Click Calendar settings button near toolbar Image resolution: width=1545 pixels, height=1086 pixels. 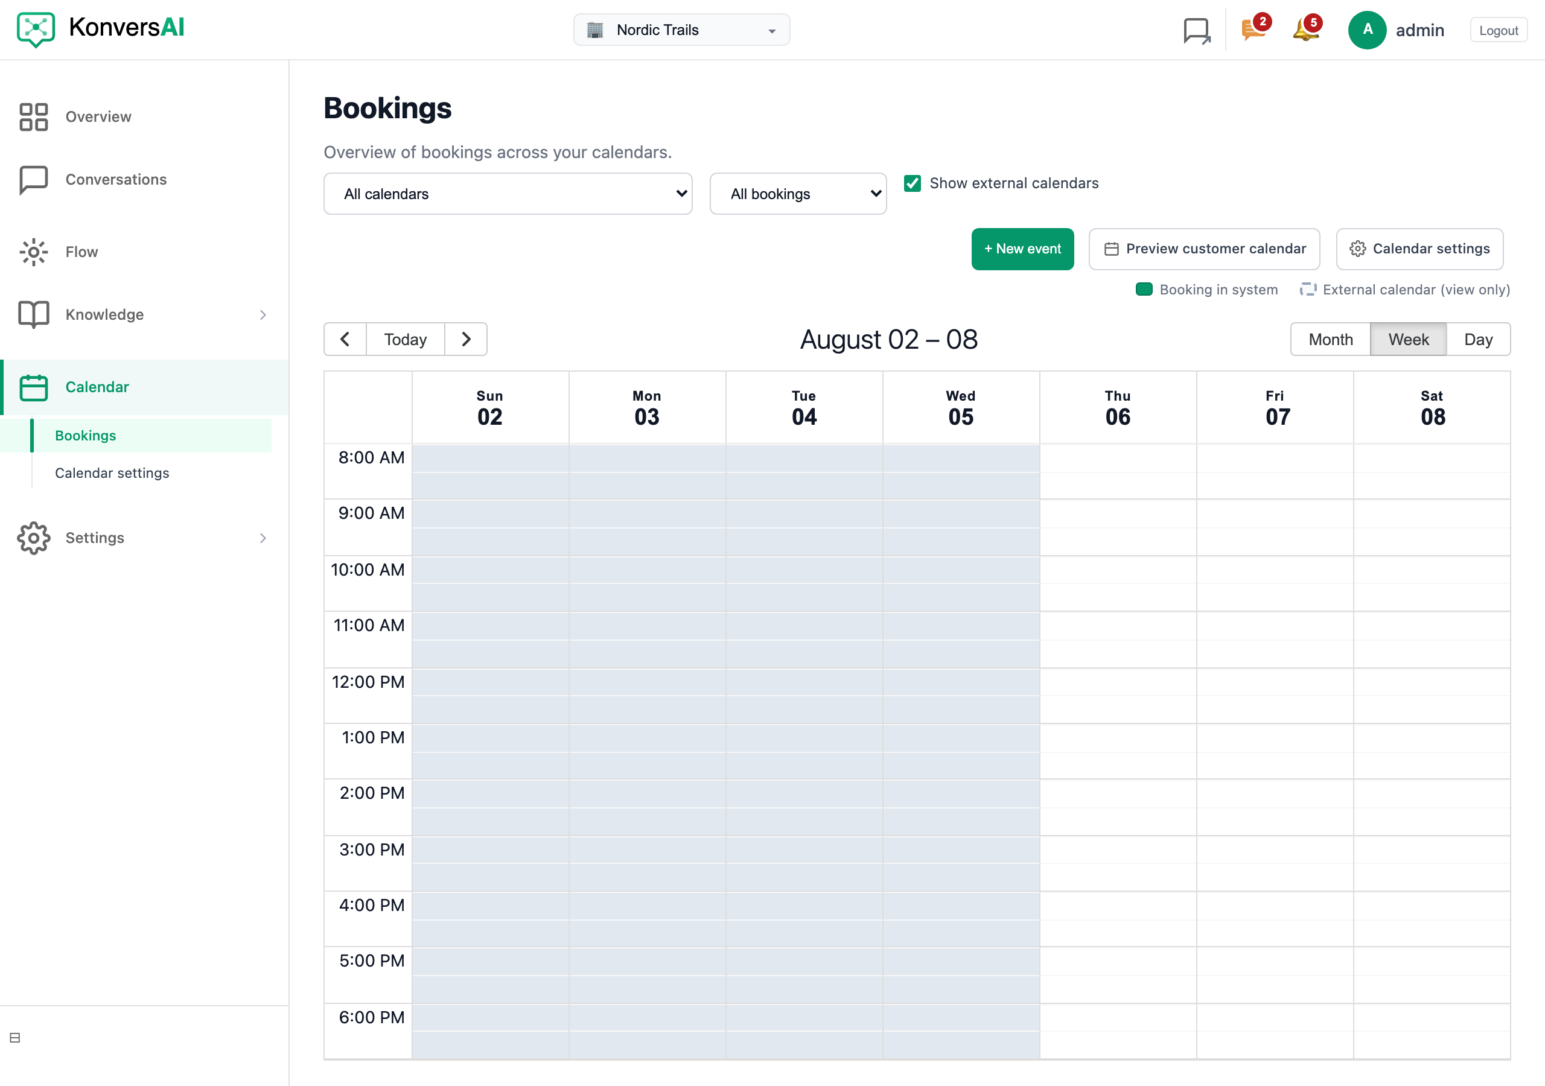click(1420, 249)
